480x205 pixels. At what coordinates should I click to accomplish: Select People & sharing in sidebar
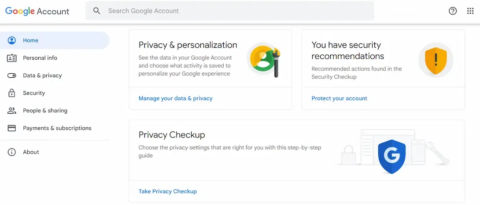coord(45,111)
